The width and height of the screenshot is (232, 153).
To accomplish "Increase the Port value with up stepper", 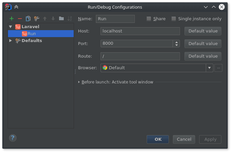I will [176, 42].
